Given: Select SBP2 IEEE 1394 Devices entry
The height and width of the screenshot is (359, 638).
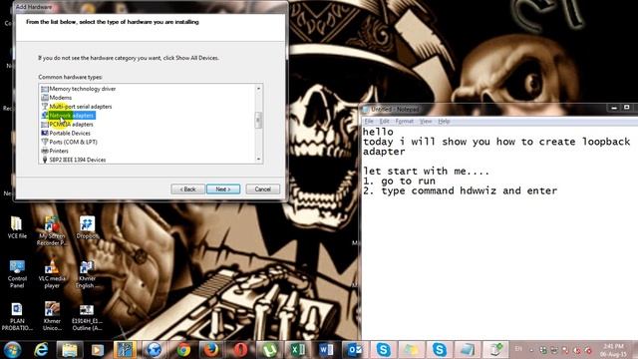Looking at the screenshot, I should click(74, 160).
